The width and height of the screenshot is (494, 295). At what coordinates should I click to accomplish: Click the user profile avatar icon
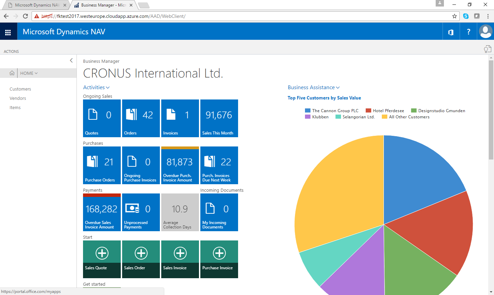[x=485, y=32]
